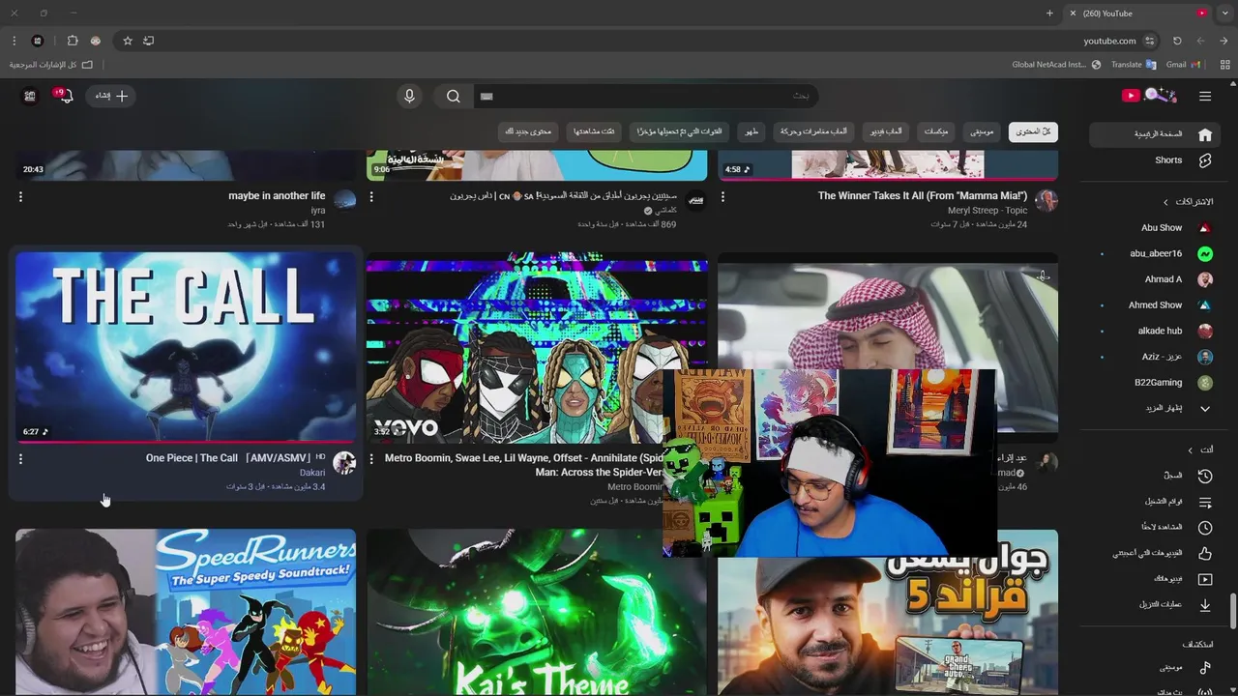Select the تمّت مشاهدتها watched chip

coord(594,131)
